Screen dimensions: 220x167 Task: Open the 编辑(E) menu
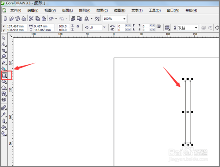coord(33,11)
